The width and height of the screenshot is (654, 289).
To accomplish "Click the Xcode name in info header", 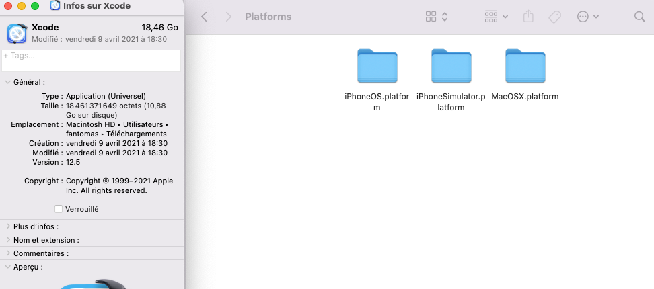I will [45, 28].
